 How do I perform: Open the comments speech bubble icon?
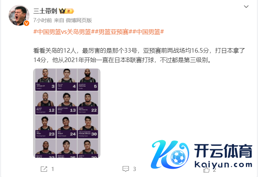point(126,169)
